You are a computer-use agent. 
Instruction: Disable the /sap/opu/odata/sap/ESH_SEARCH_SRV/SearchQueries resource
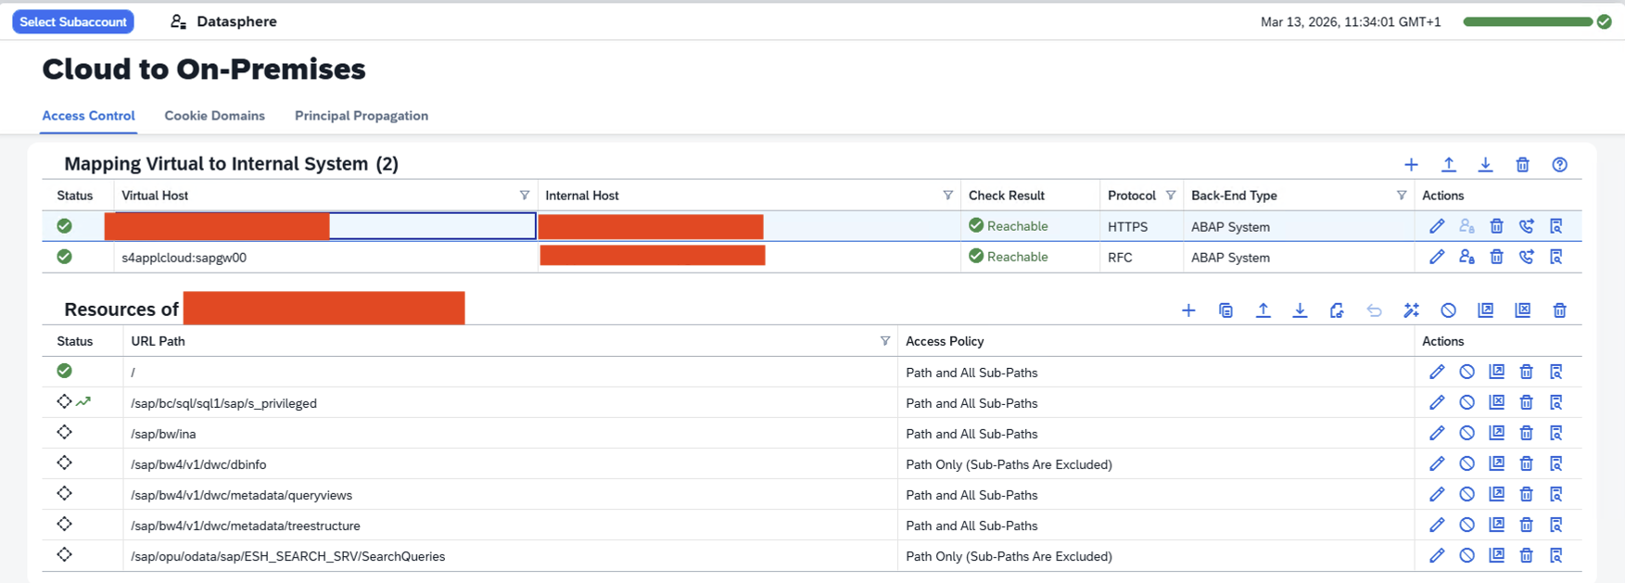1466,555
